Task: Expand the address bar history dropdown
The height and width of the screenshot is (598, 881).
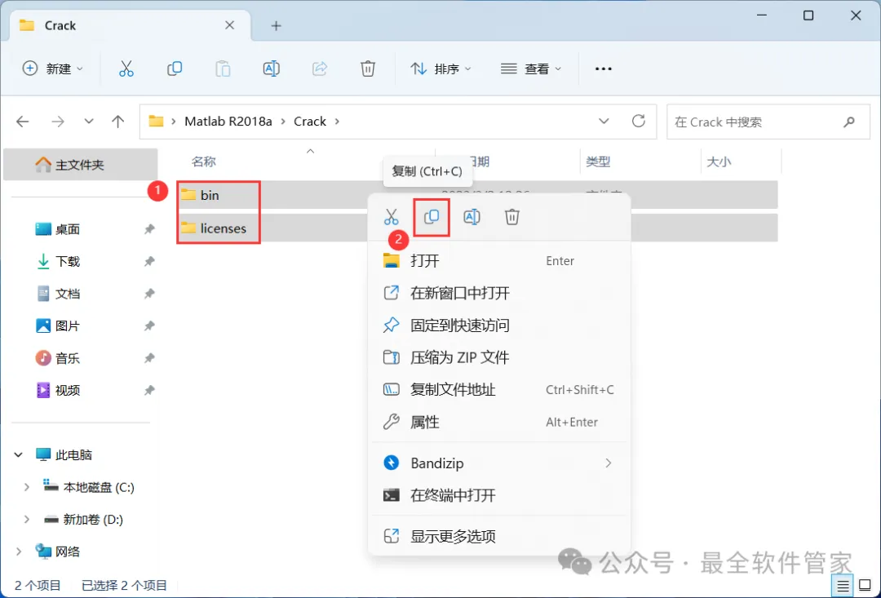Action: (x=604, y=122)
